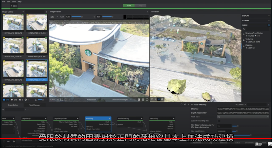Open the View menu
272x148 pixels.
tap(14, 2)
